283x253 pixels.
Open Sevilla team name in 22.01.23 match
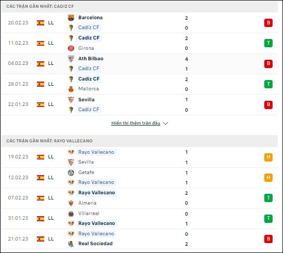(86, 100)
